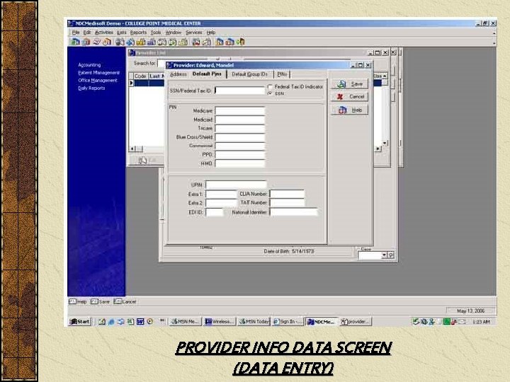Screen dimensions: 510x382
Task: Click the green system tray icon
Action: point(446,322)
